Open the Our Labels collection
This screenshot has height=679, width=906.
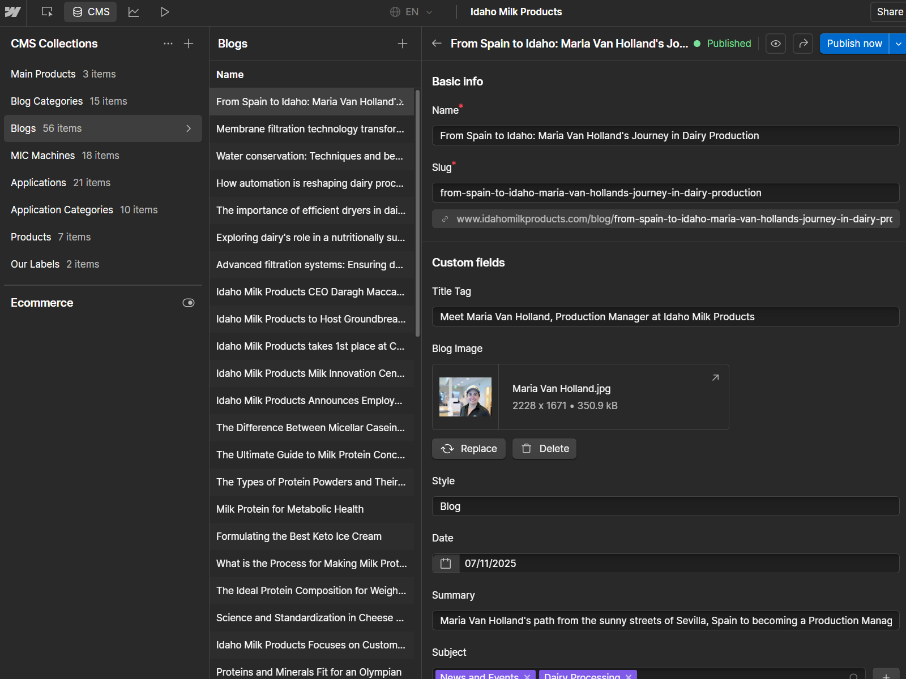click(x=102, y=264)
